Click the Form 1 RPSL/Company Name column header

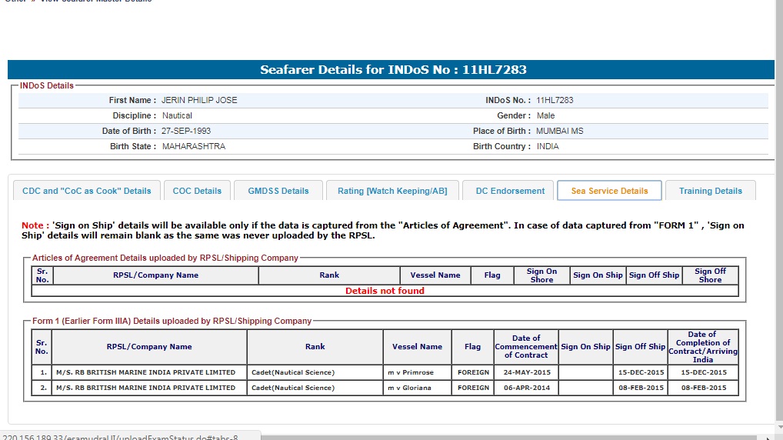point(149,347)
